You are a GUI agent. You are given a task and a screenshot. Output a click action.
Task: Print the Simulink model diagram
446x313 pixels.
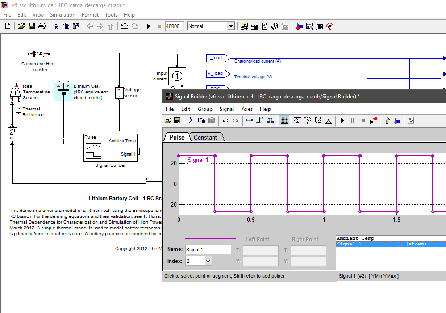coord(42,26)
